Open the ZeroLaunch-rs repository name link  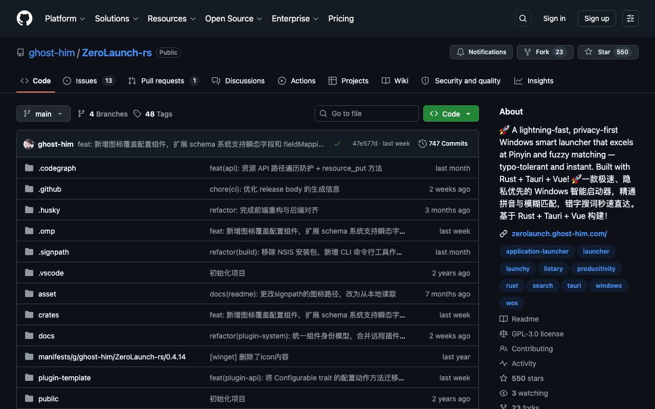click(x=117, y=53)
